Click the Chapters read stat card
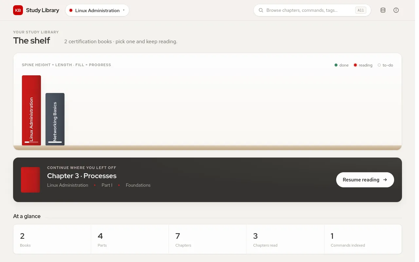Viewport: 419px width, 262px height. coord(285,239)
